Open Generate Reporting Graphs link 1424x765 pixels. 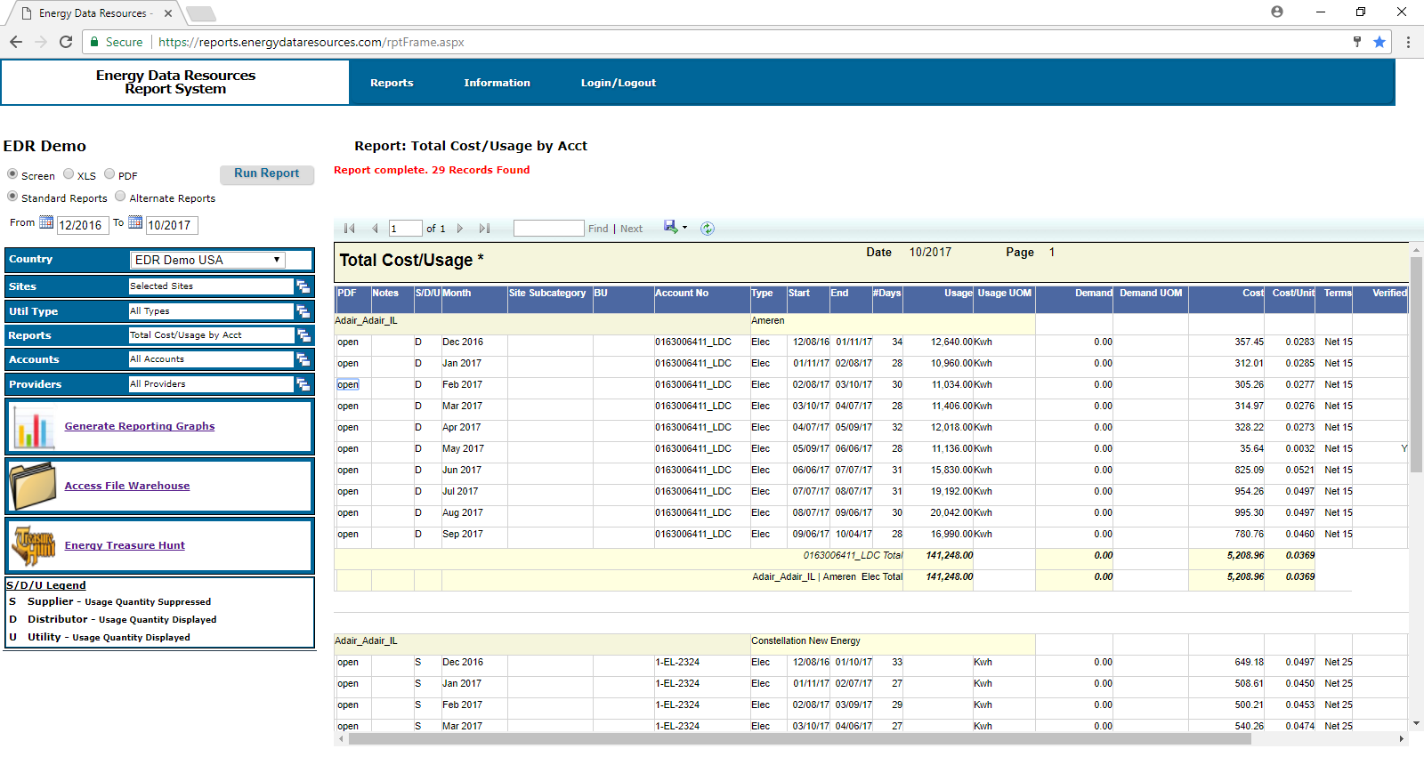140,426
